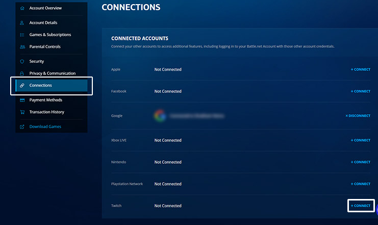
Task: Click the Xbox LIVE service label
Action: 119,140
